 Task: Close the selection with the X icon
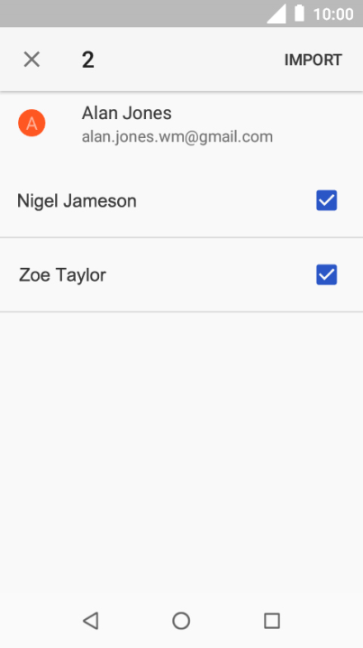pos(32,60)
